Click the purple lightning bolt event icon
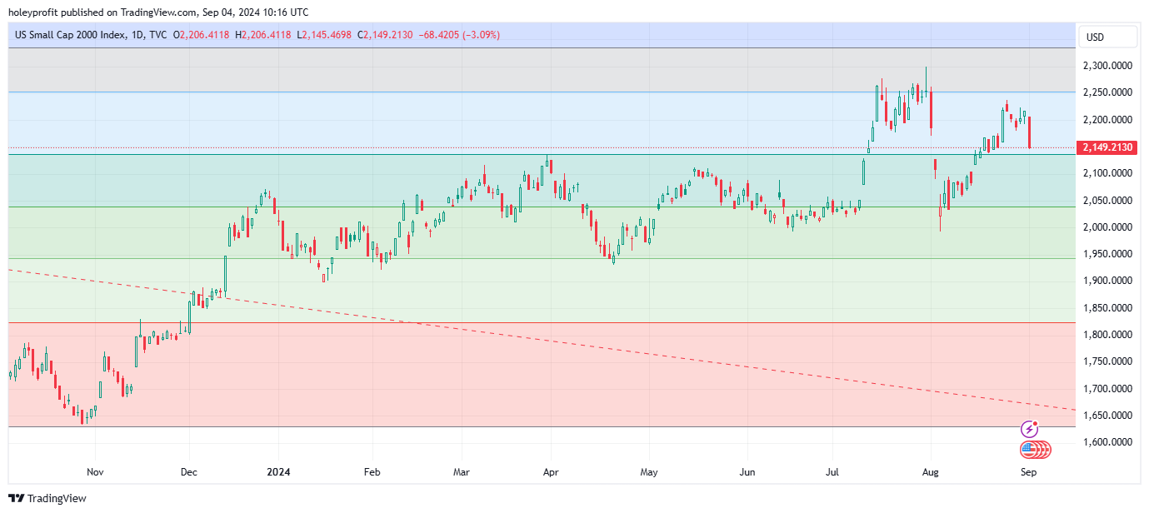This screenshot has height=513, width=1149. tap(1030, 430)
